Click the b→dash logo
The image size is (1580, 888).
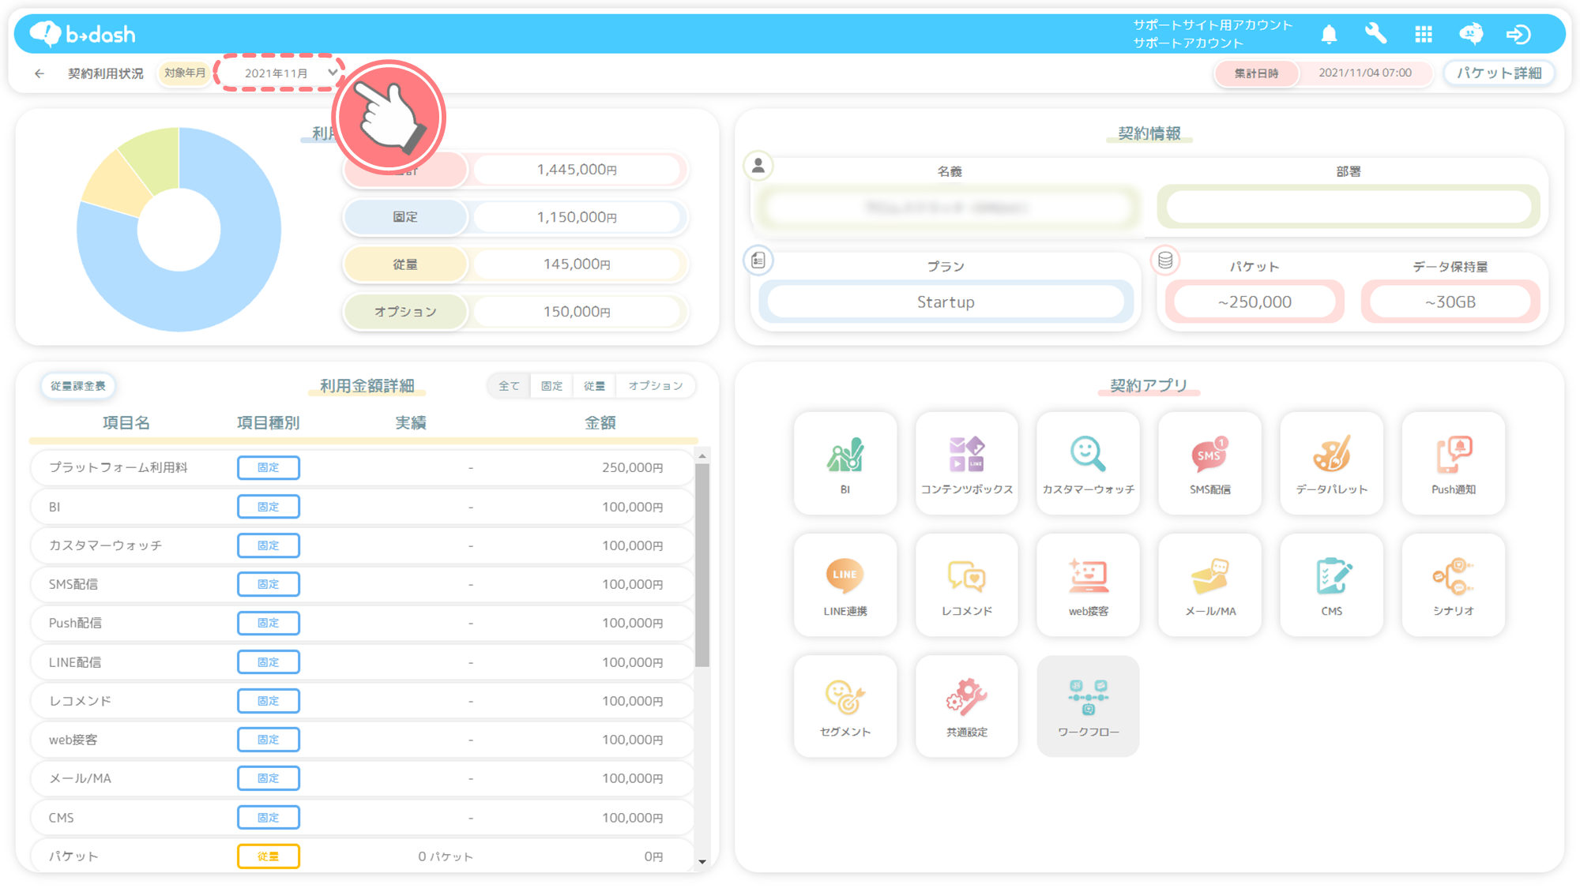point(83,34)
